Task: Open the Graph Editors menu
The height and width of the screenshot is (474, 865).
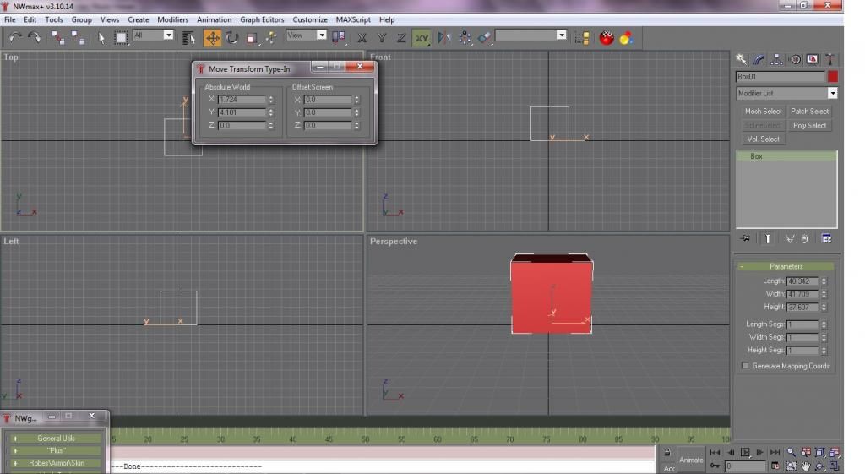Action: point(262,19)
